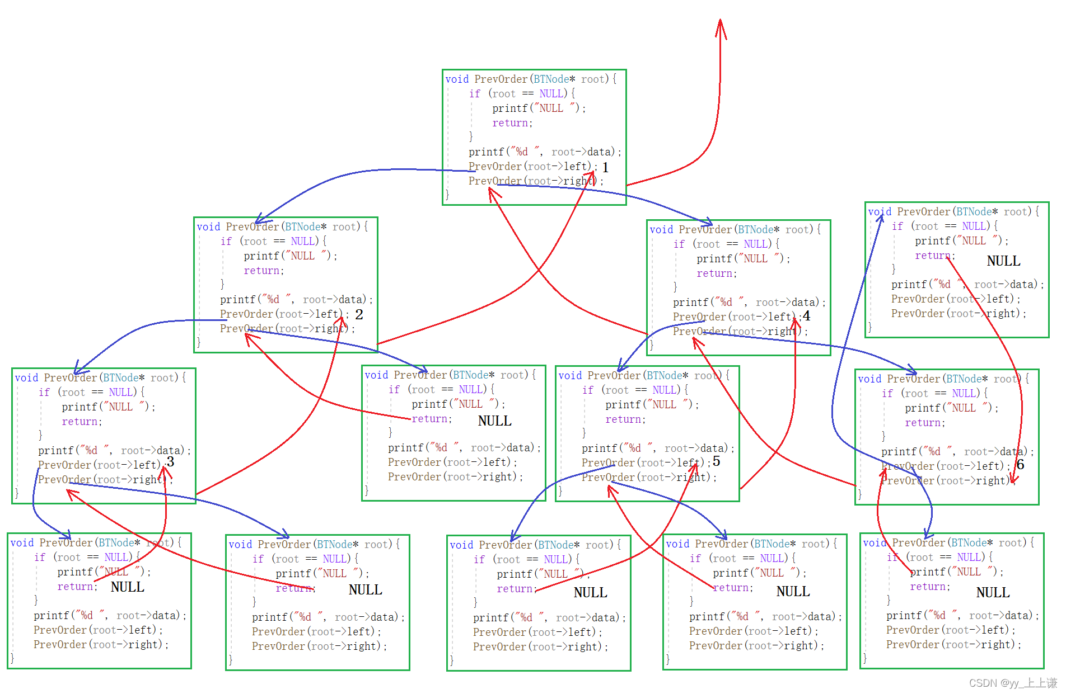
Task: Select the function header in the box numbered 1
Action: (x=531, y=79)
